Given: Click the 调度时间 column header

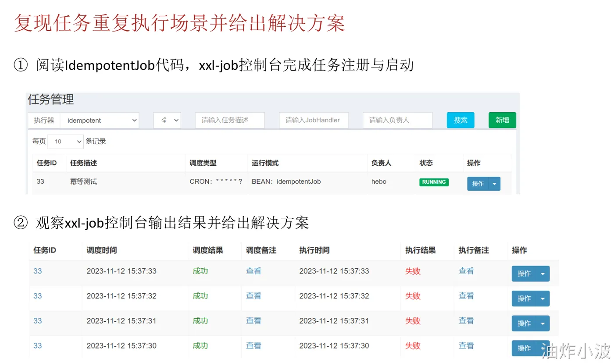Looking at the screenshot, I should [102, 250].
